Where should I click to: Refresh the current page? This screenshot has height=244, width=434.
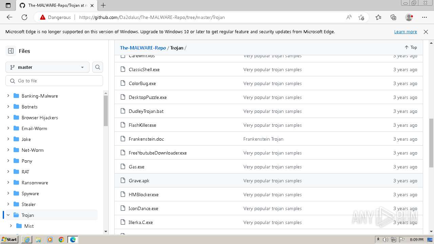[24, 17]
